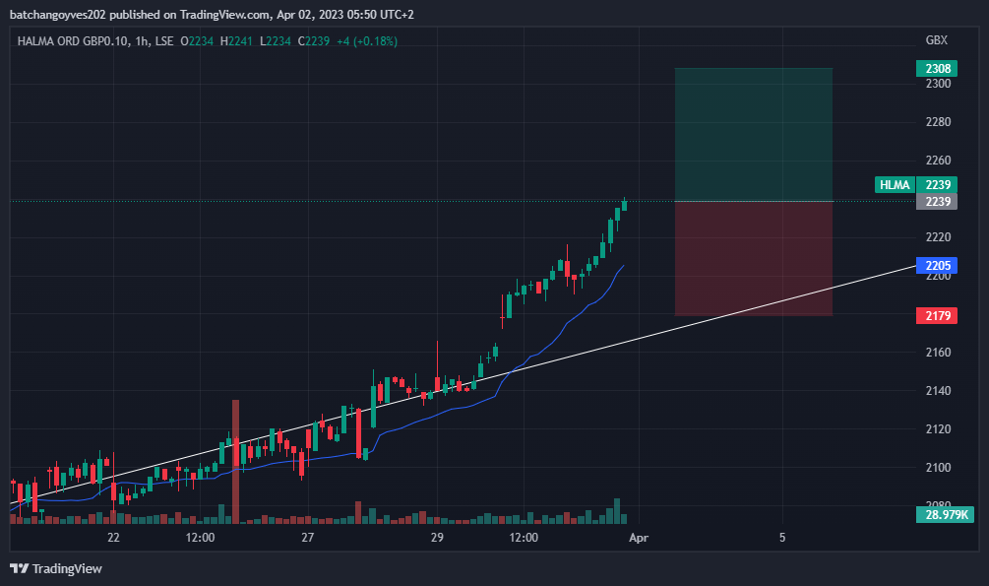Click the 2140 price axis label

938,390
